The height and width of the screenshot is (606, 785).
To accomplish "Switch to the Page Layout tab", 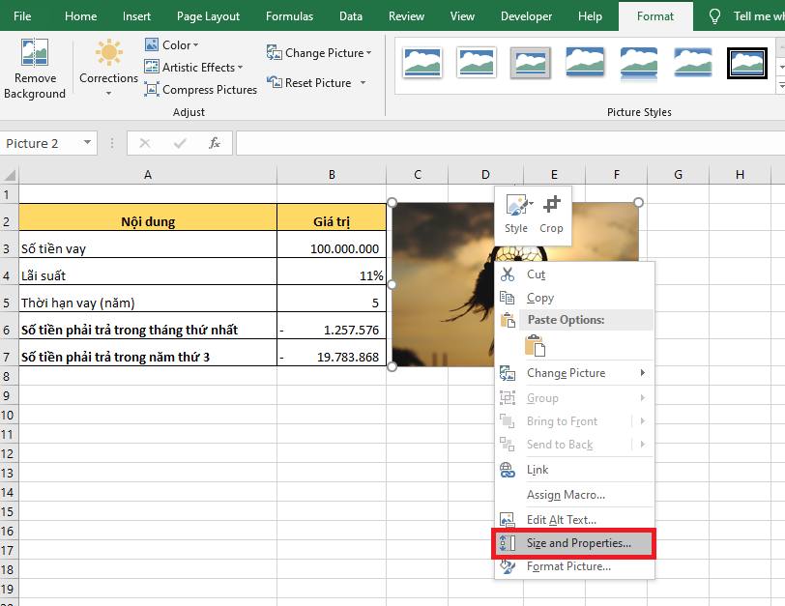I will [209, 16].
